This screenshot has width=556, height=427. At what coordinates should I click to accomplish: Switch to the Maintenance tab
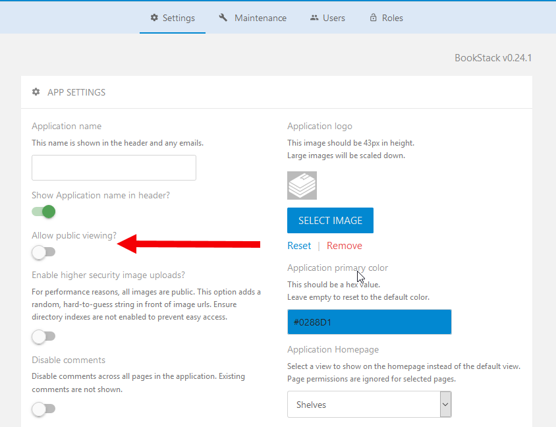click(252, 18)
